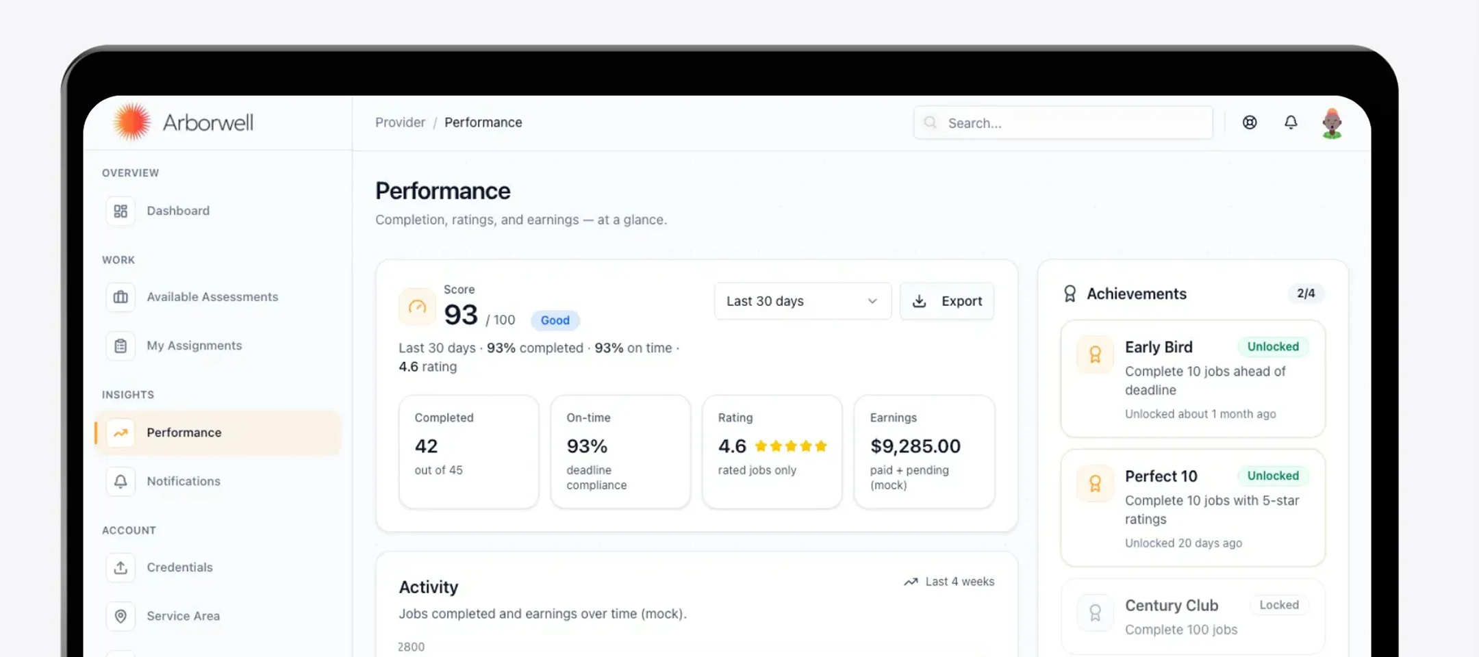This screenshot has width=1479, height=657.
Task: Select the On-time 93% card
Action: 620,452
